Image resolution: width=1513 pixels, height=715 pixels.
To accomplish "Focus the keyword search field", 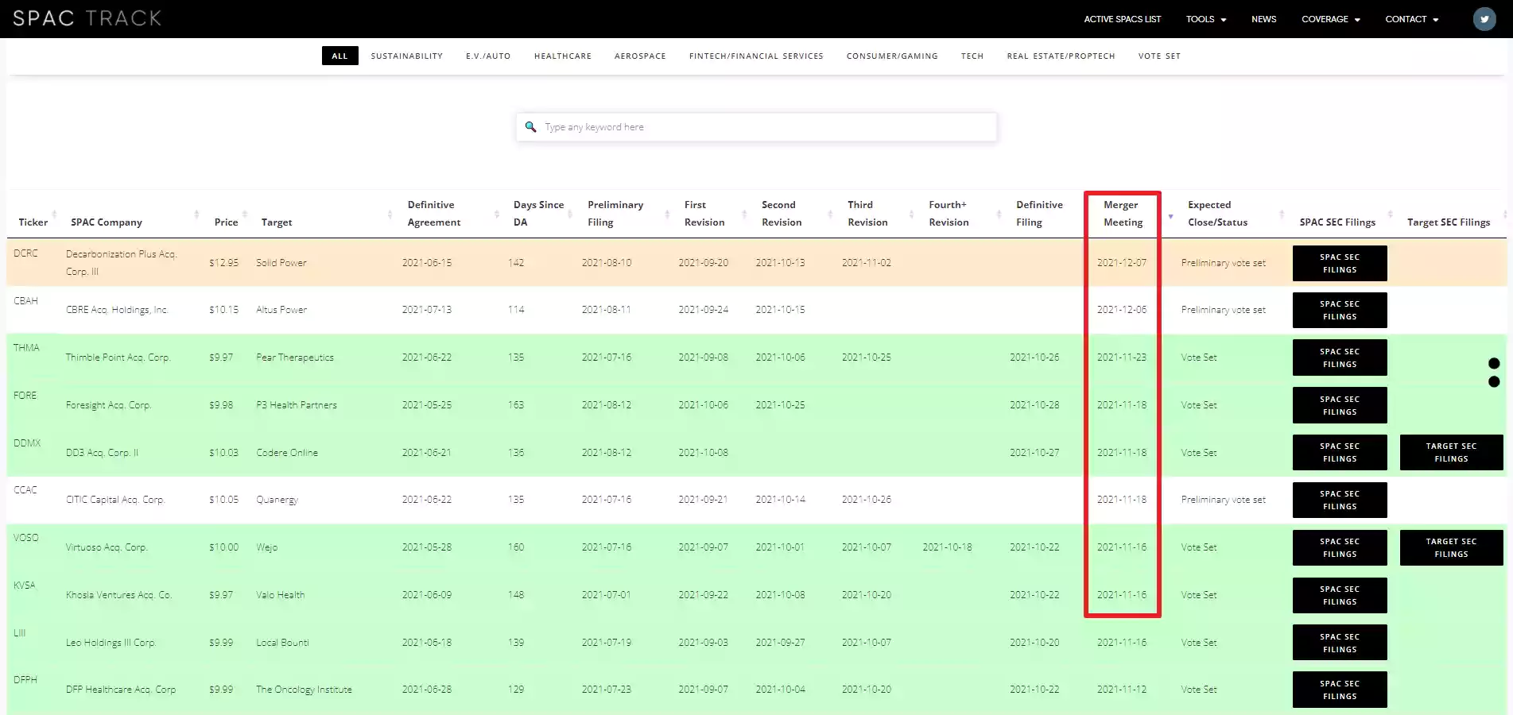I will [x=756, y=127].
